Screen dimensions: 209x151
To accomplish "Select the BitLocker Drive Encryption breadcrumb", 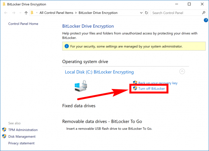I will [98, 13].
